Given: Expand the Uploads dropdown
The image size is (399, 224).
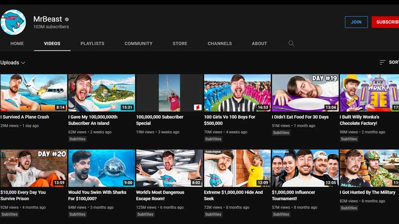Looking at the screenshot, I should pyautogui.click(x=12, y=63).
